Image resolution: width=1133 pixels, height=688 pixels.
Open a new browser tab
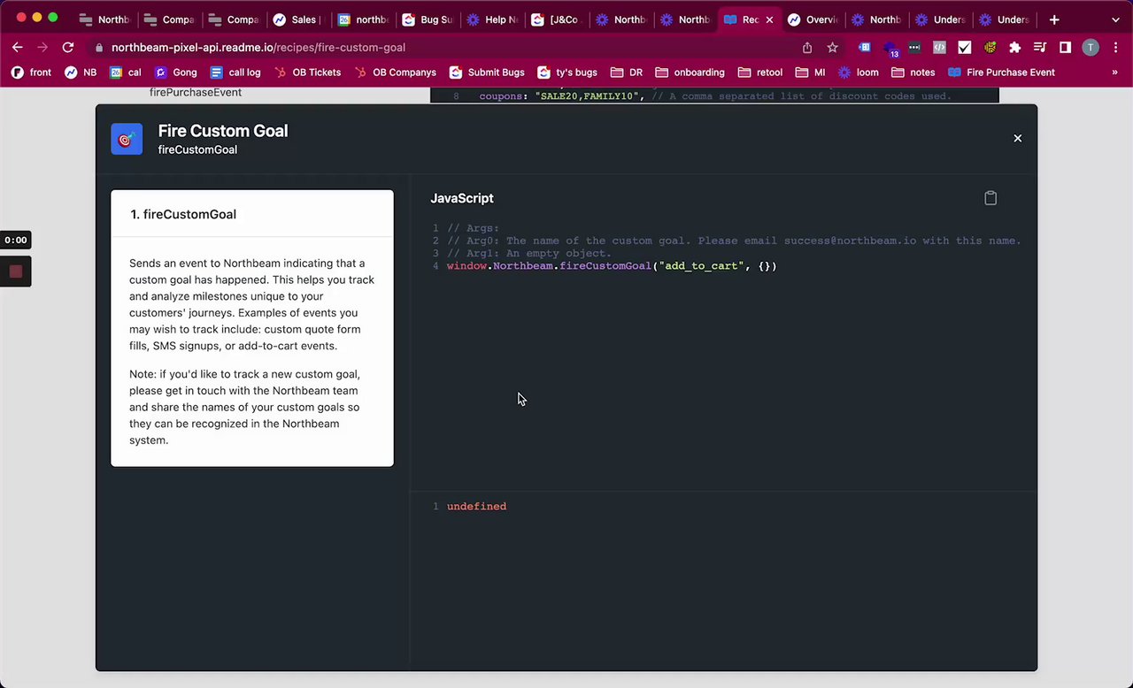point(1054,19)
